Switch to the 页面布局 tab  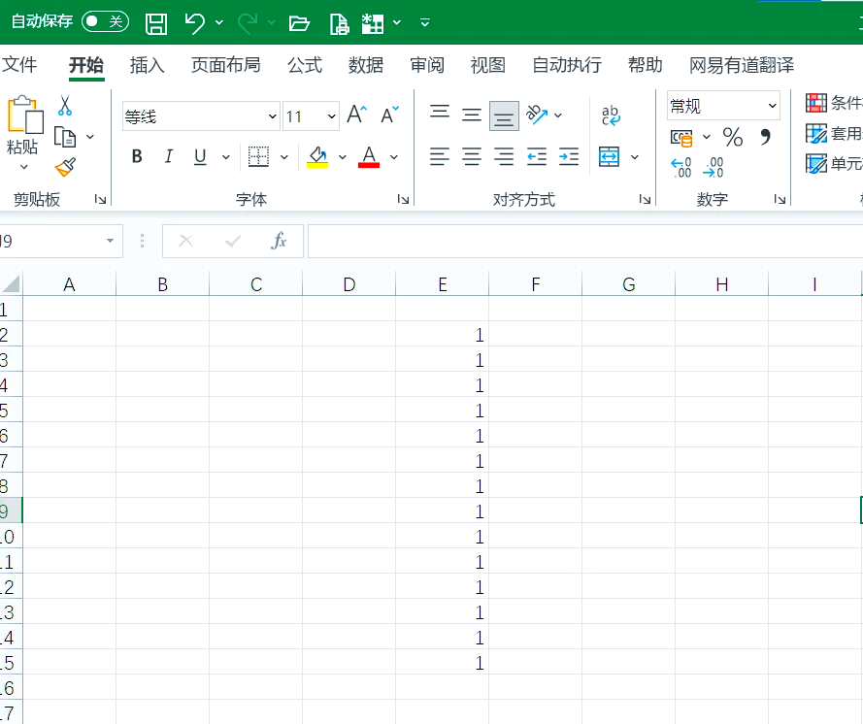[225, 65]
